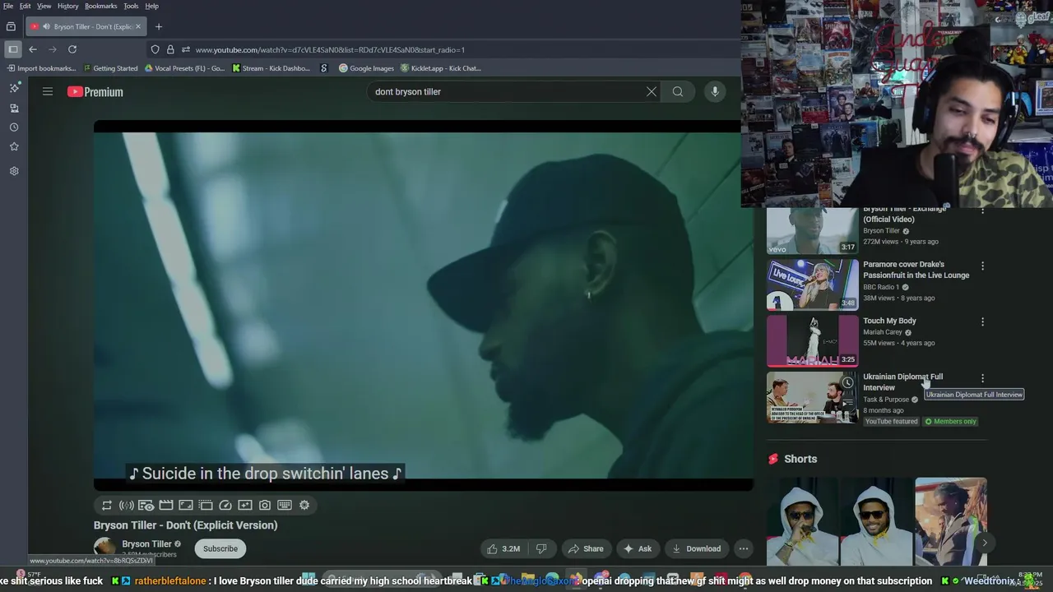Toggle loop icon below the video
Image resolution: width=1053 pixels, height=592 pixels.
107,506
